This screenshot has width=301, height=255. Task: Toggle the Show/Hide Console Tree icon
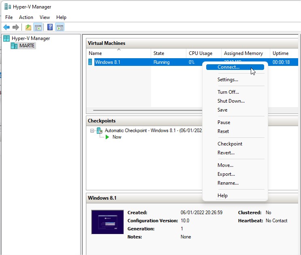[x=38, y=27]
